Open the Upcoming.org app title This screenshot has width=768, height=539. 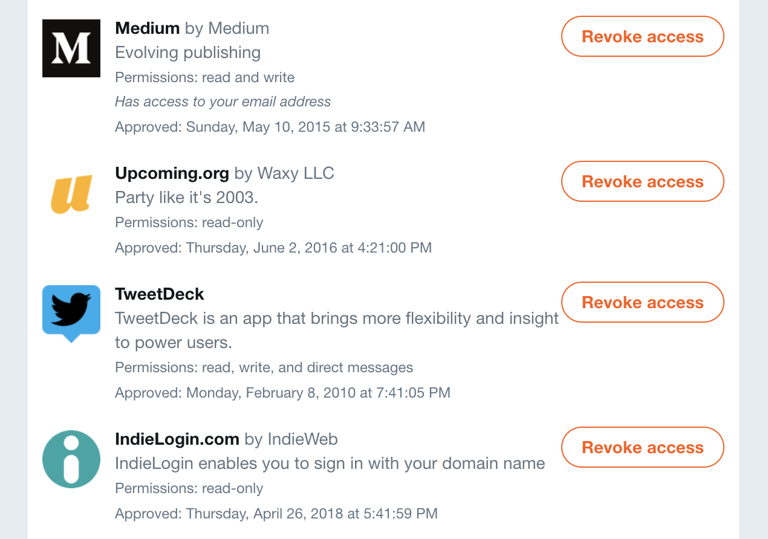pos(172,174)
